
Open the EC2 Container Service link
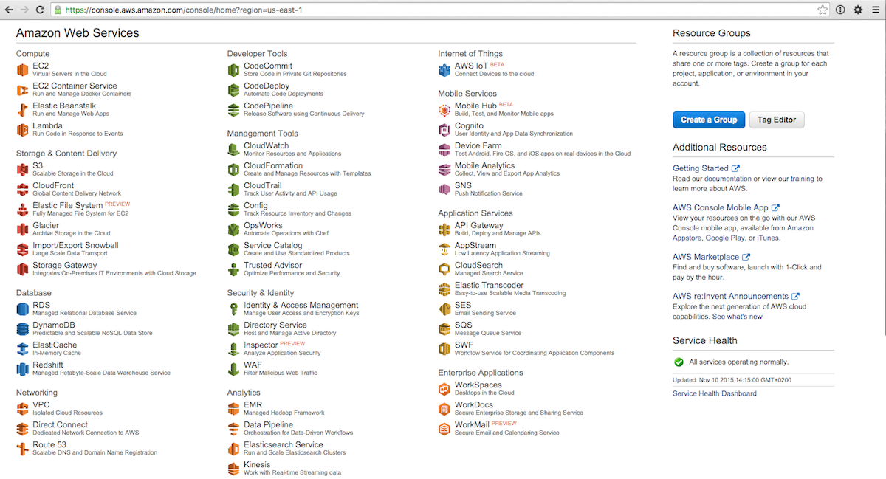[x=75, y=86]
